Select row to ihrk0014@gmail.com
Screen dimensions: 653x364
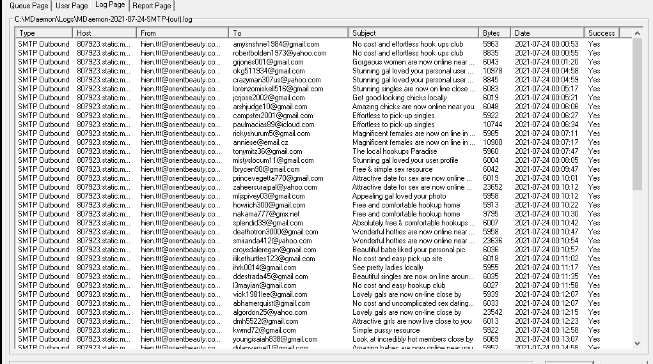324,268
